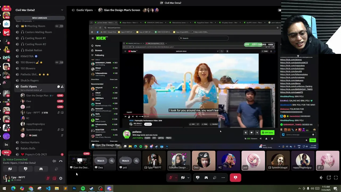Join Casting Room #1

coord(39,38)
